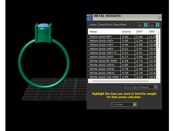Click the Metal column header

(104, 32)
